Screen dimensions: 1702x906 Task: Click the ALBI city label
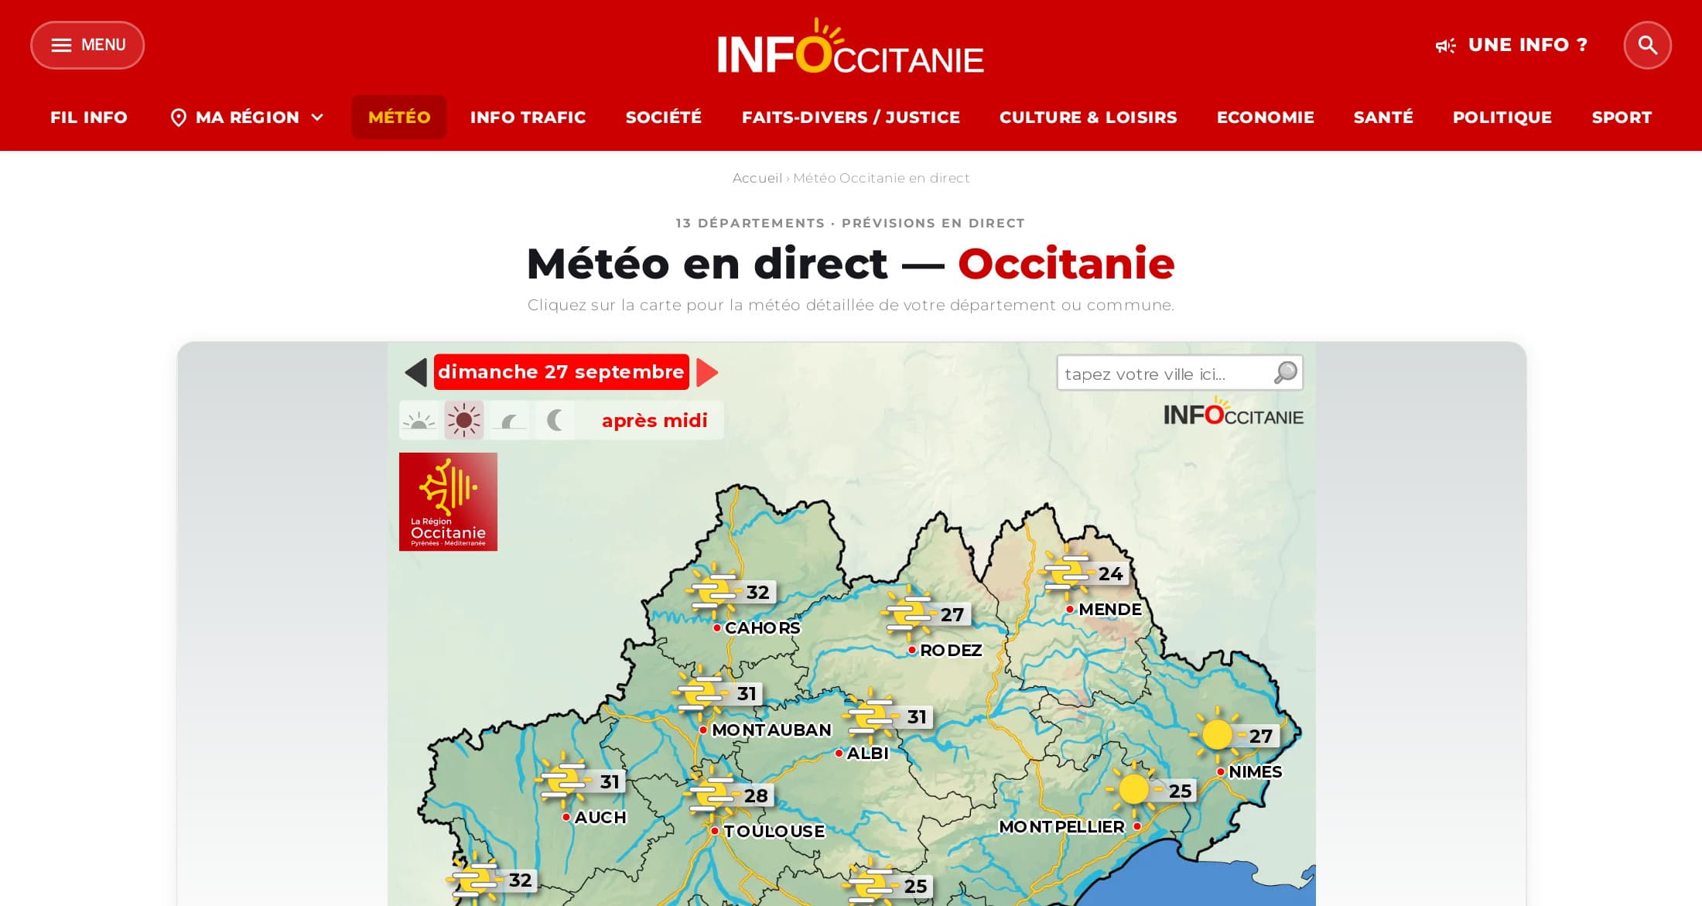tap(868, 754)
